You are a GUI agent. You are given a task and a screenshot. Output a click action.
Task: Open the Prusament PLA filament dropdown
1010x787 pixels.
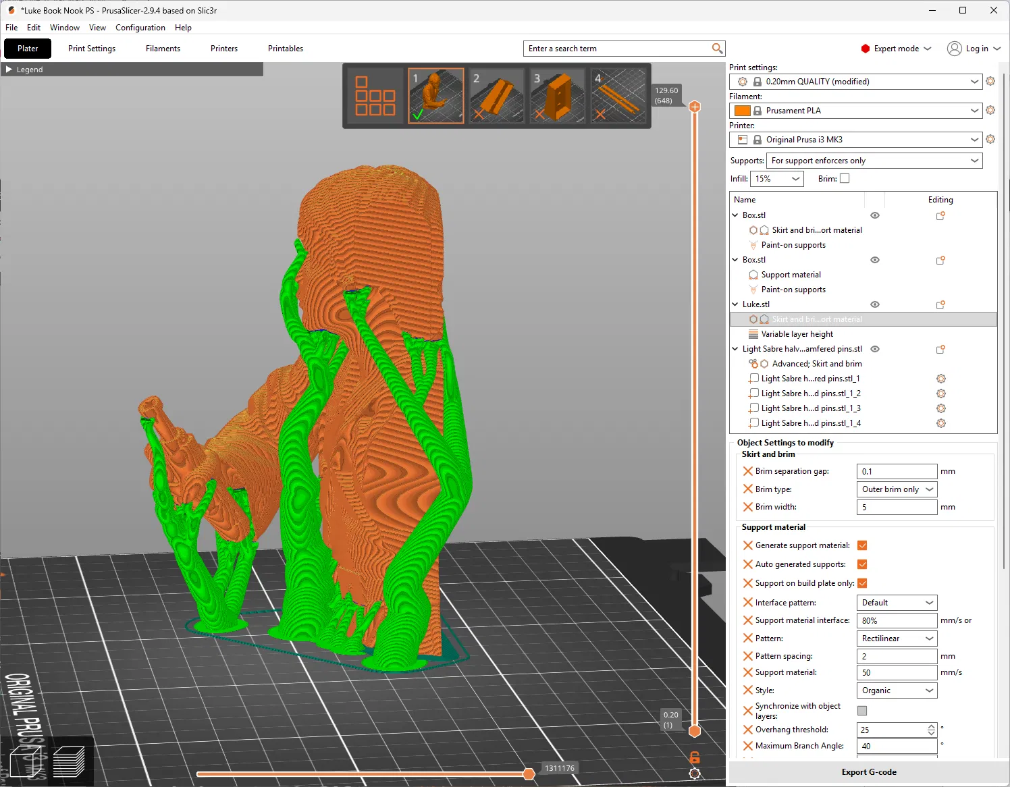856,111
